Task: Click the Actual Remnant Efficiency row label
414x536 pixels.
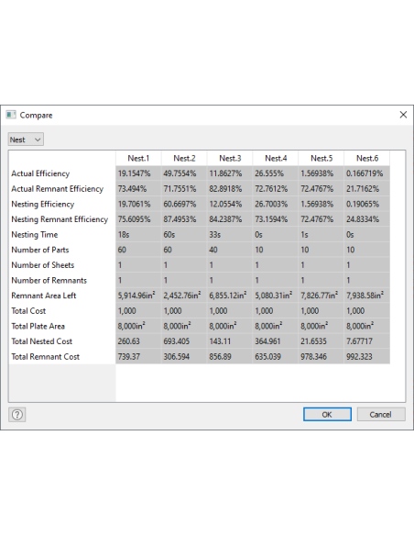Action: (x=57, y=189)
